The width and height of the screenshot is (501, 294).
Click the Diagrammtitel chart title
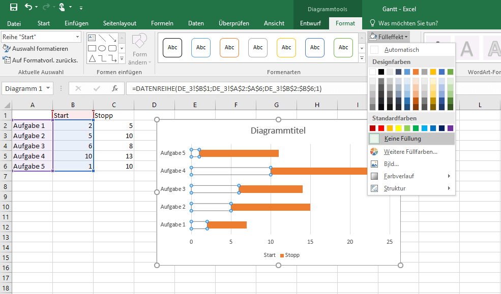click(x=278, y=130)
